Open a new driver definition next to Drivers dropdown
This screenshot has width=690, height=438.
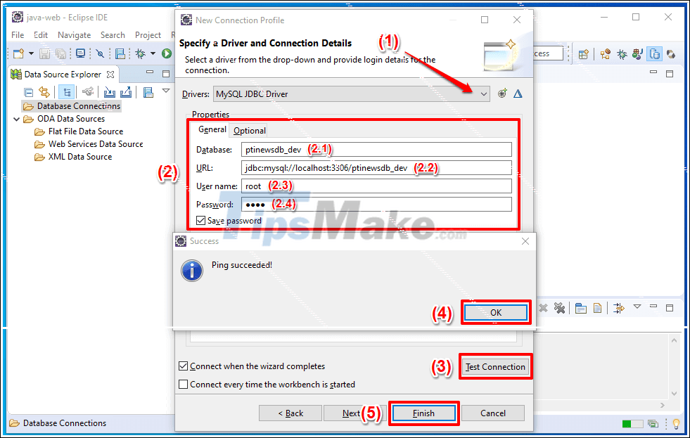502,93
